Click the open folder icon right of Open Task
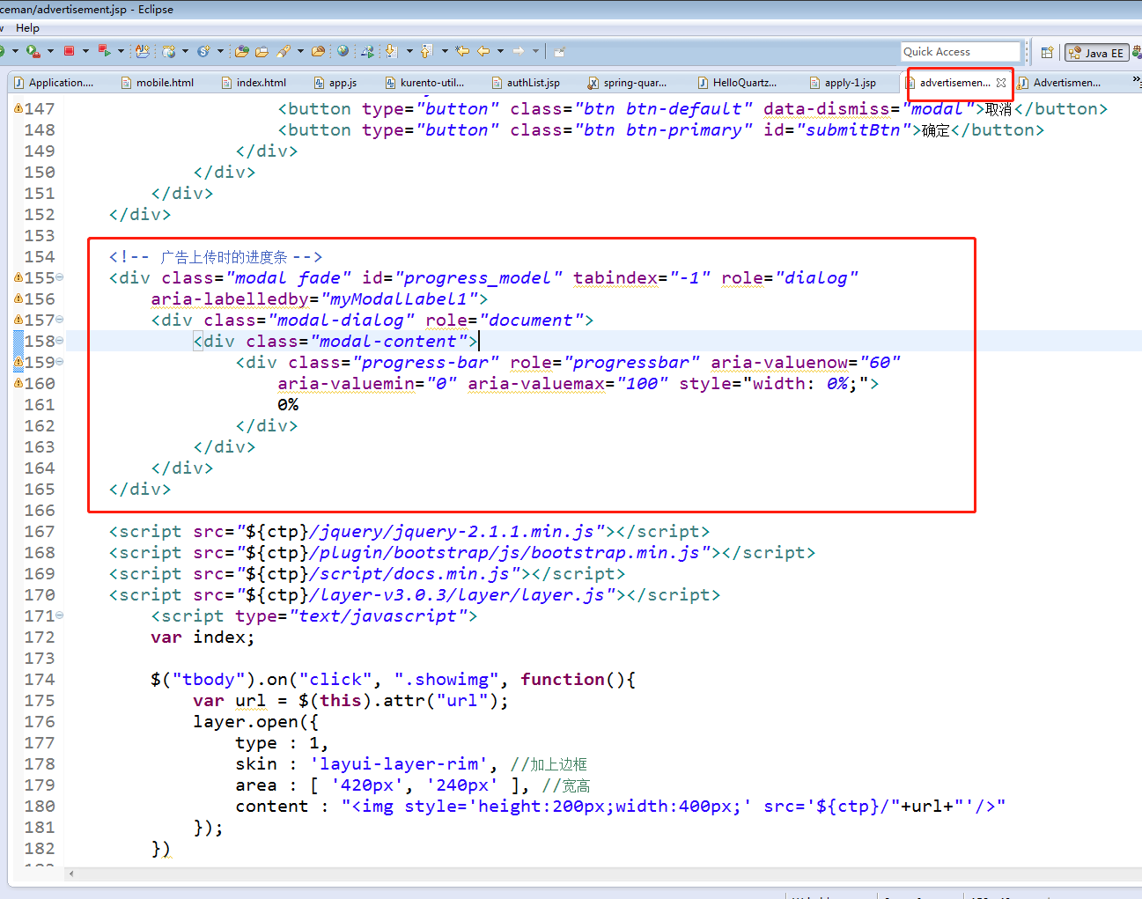 (x=262, y=51)
